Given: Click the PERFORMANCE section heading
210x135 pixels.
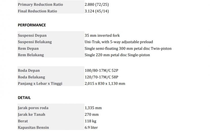Looking at the screenshot, I should tap(32, 25).
